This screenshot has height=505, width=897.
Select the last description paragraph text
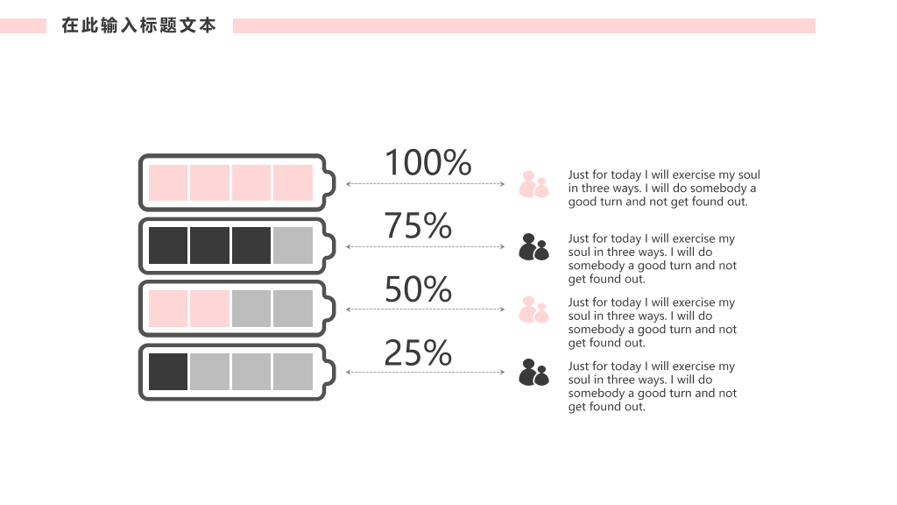652,386
